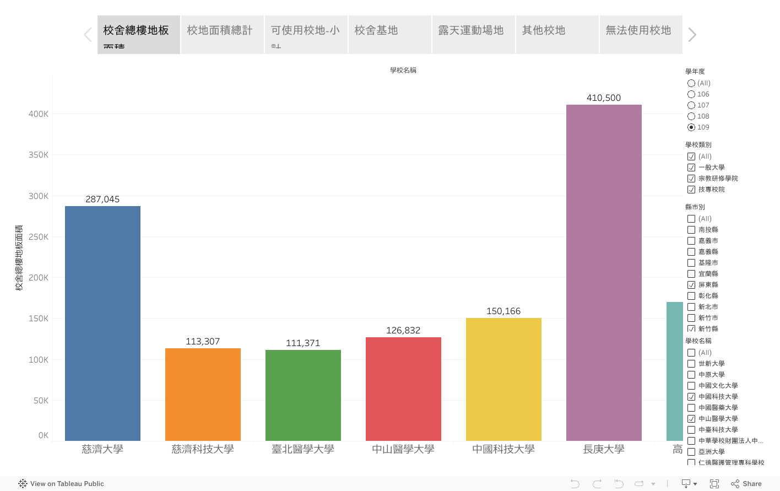Click the Tableau logo icon
780x491 pixels.
pos(23,484)
